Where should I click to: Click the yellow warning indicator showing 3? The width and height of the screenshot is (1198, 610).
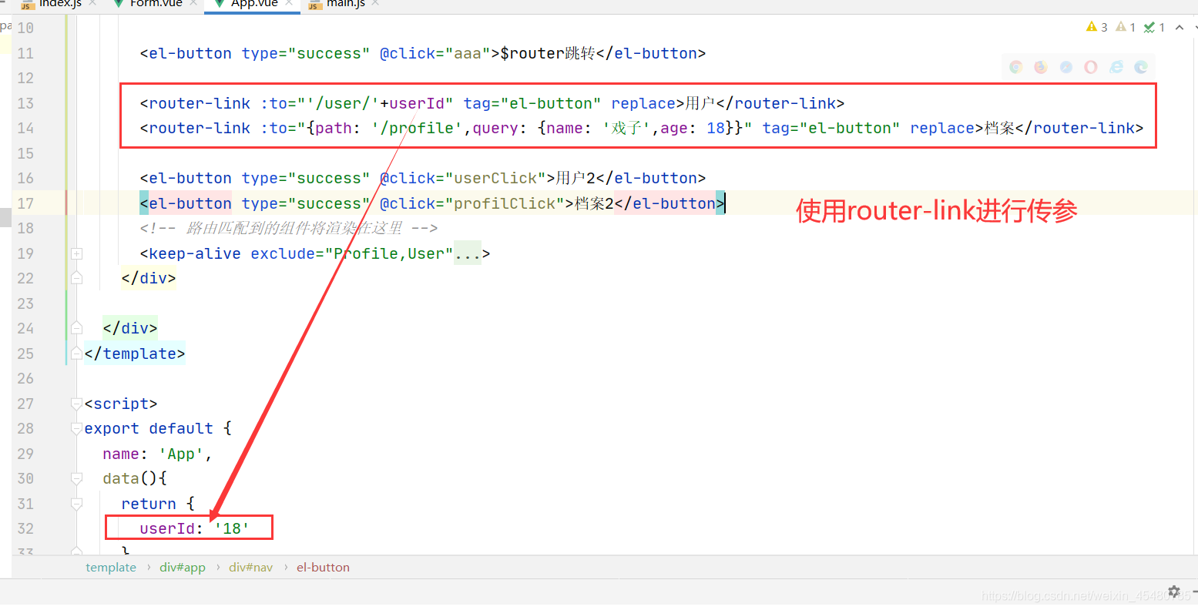tap(1097, 27)
